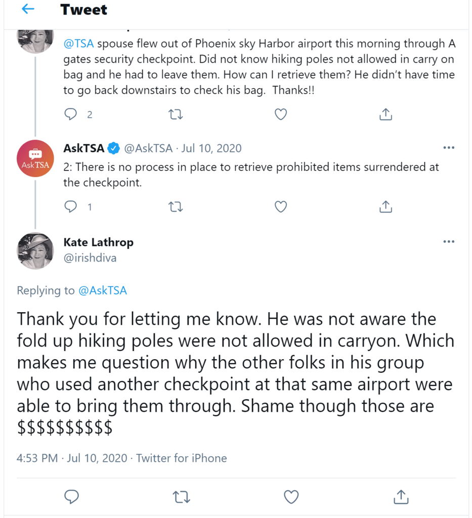This screenshot has height=518, width=472.
Task: Open replies to the AskTSA tweet
Action: point(70,207)
